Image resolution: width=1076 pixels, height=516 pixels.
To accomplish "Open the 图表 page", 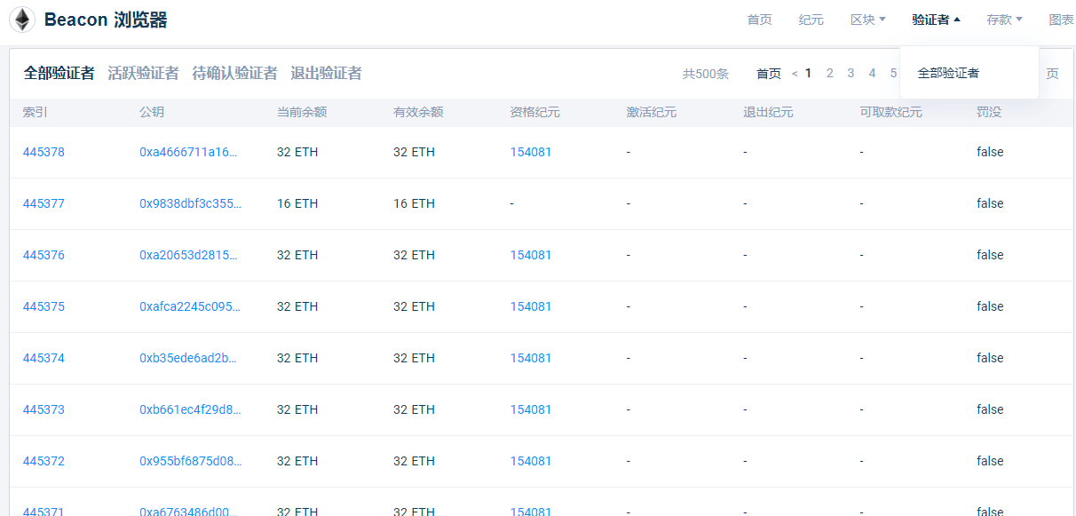I will tap(1061, 19).
